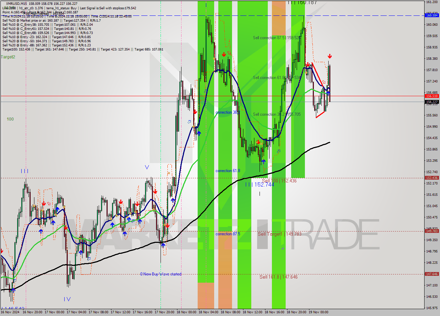440x316 pixels.
Task: Click '17 Nov 12:00' on time axis
Action: point(120,312)
